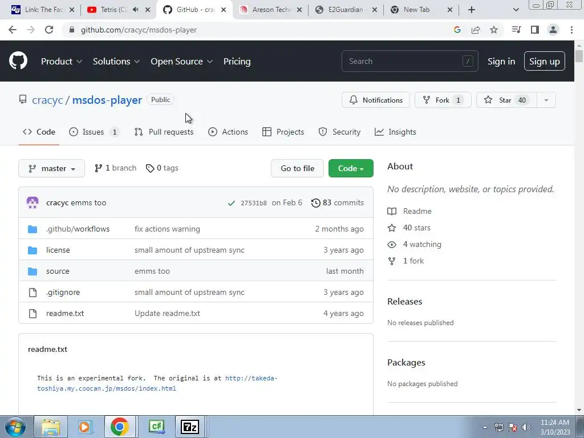584x438 pixels.
Task: Expand the Product menu
Action: (x=62, y=62)
